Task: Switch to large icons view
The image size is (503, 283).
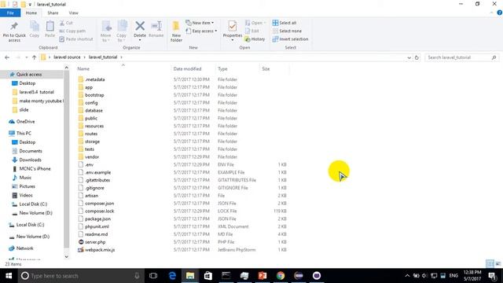Action: (x=497, y=264)
